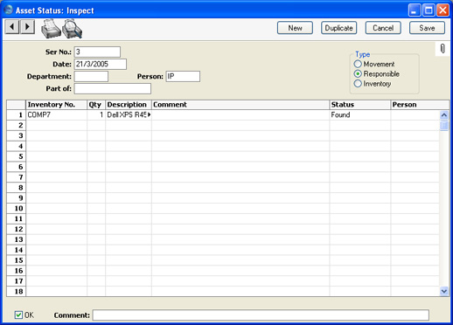Click the Department field
The width and height of the screenshot is (453, 325).
(91, 76)
